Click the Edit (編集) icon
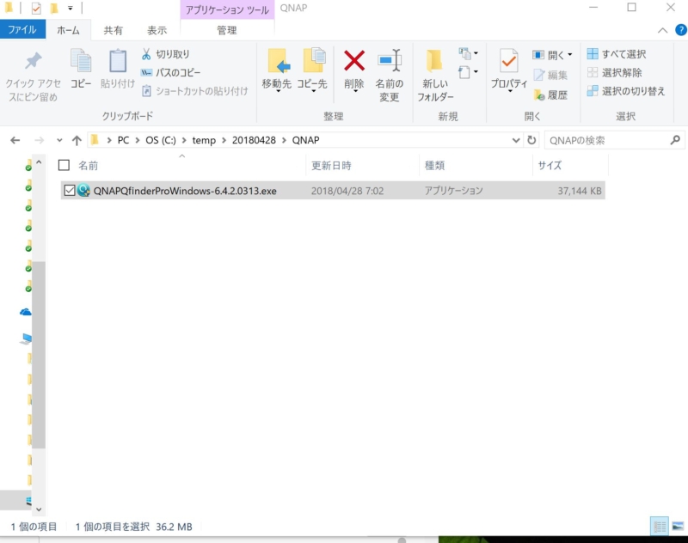 pyautogui.click(x=539, y=76)
